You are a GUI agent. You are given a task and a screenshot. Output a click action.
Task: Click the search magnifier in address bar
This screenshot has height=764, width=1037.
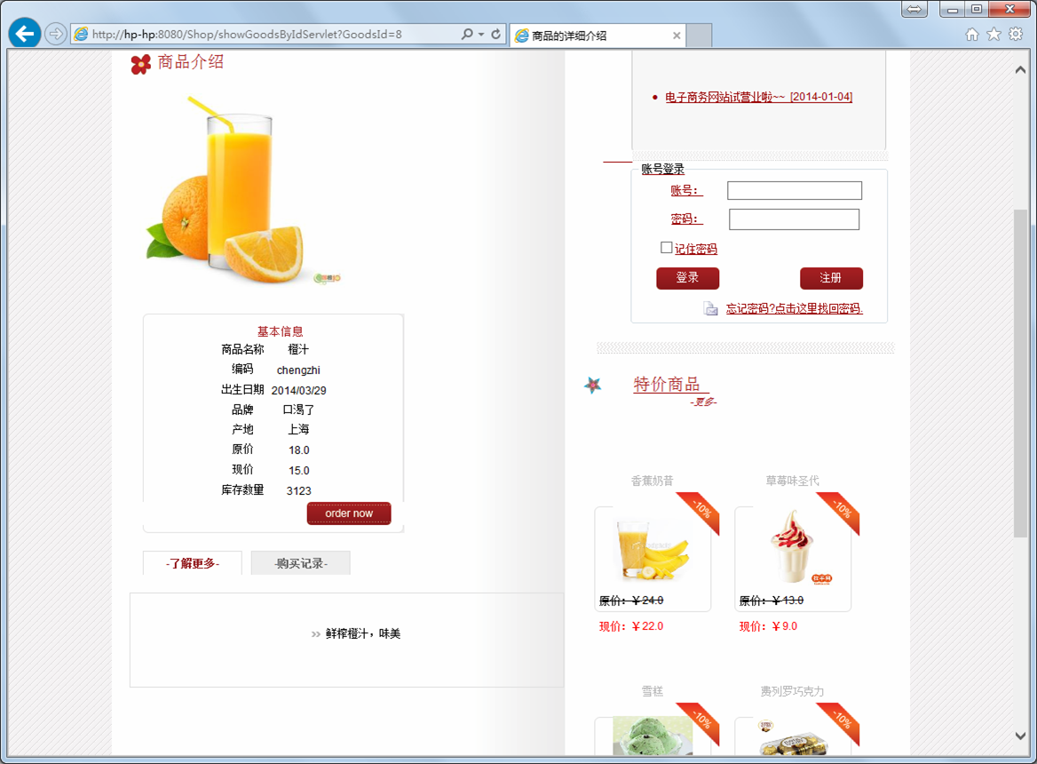point(467,34)
